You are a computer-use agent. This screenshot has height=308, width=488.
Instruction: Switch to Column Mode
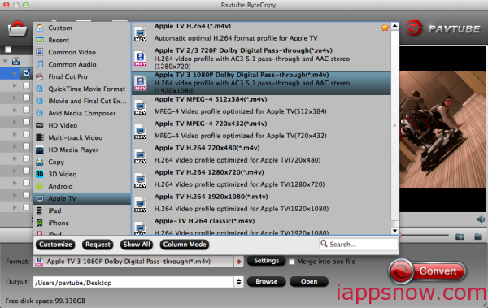185,245
